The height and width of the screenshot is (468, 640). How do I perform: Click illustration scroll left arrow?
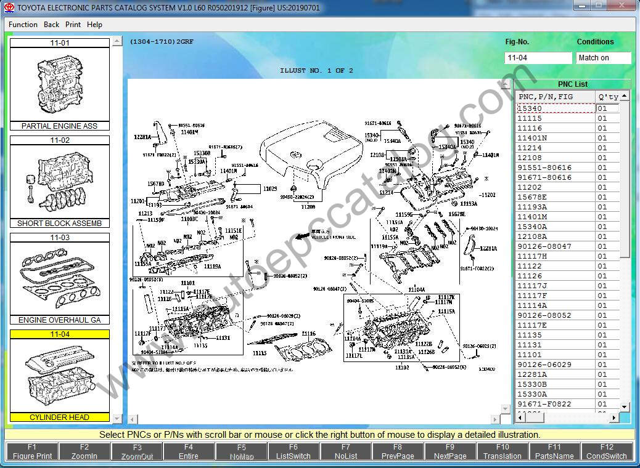tap(132, 419)
